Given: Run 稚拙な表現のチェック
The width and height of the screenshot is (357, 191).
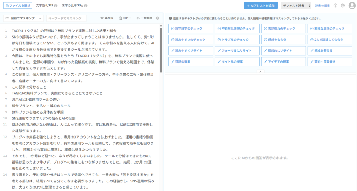Looking at the screenshot, I should click(330, 28).
